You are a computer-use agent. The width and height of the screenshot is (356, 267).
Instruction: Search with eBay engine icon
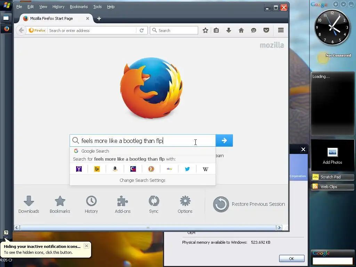click(x=169, y=169)
